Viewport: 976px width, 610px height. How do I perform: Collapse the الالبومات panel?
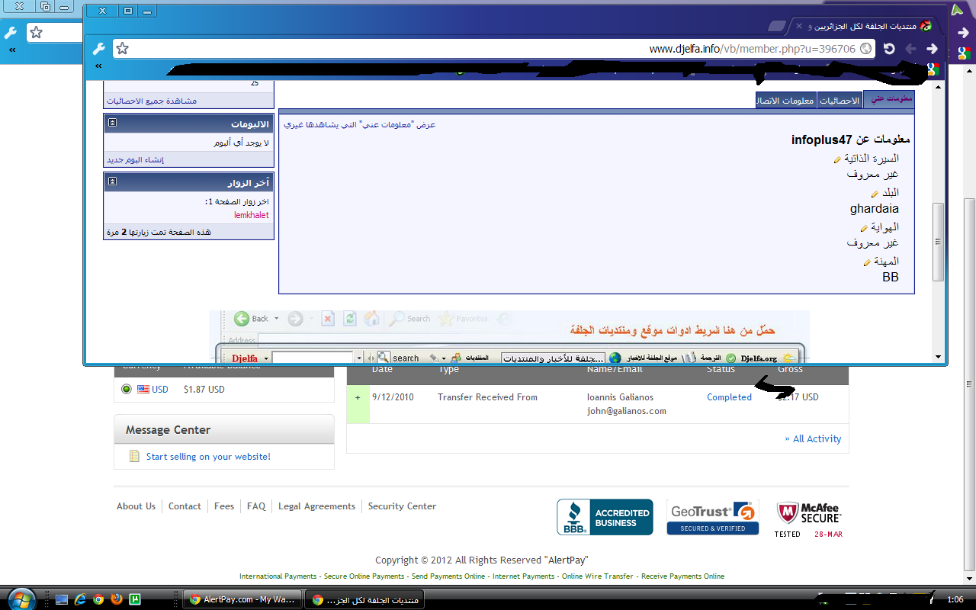coord(112,123)
